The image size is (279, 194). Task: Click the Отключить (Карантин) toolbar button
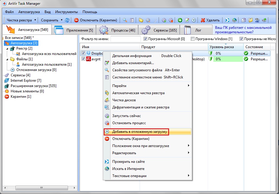click(x=96, y=20)
